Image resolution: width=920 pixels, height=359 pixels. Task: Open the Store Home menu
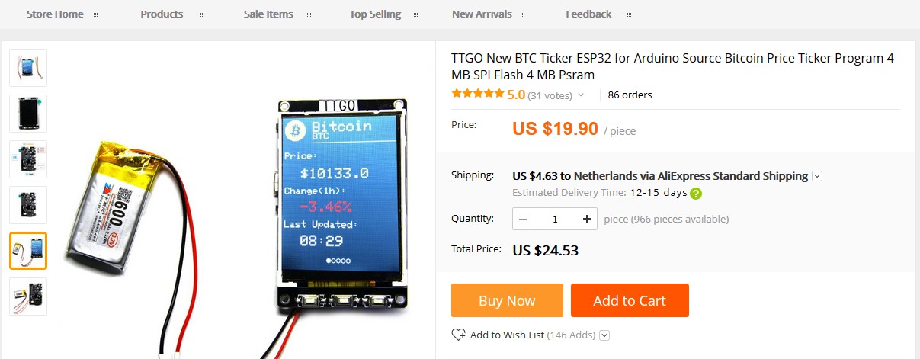tap(55, 14)
